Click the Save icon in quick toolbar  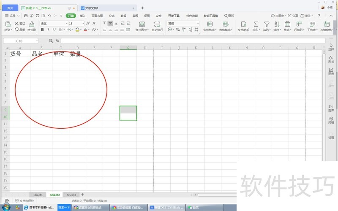(26, 16)
